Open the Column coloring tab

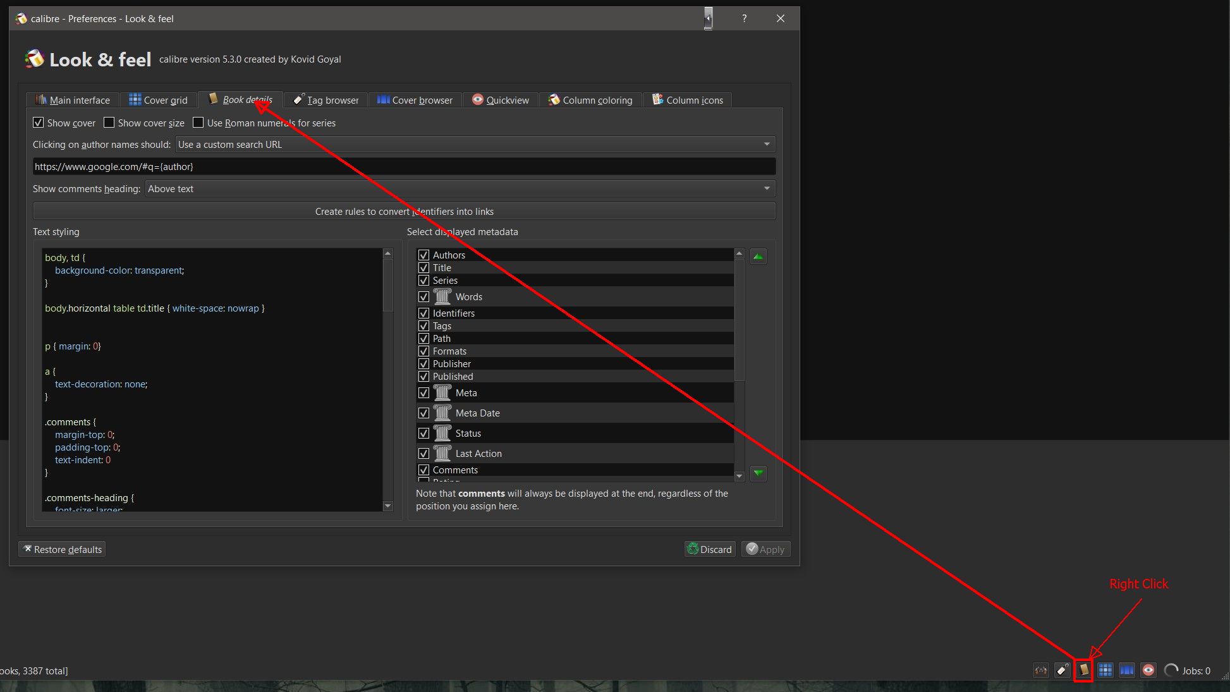(590, 100)
